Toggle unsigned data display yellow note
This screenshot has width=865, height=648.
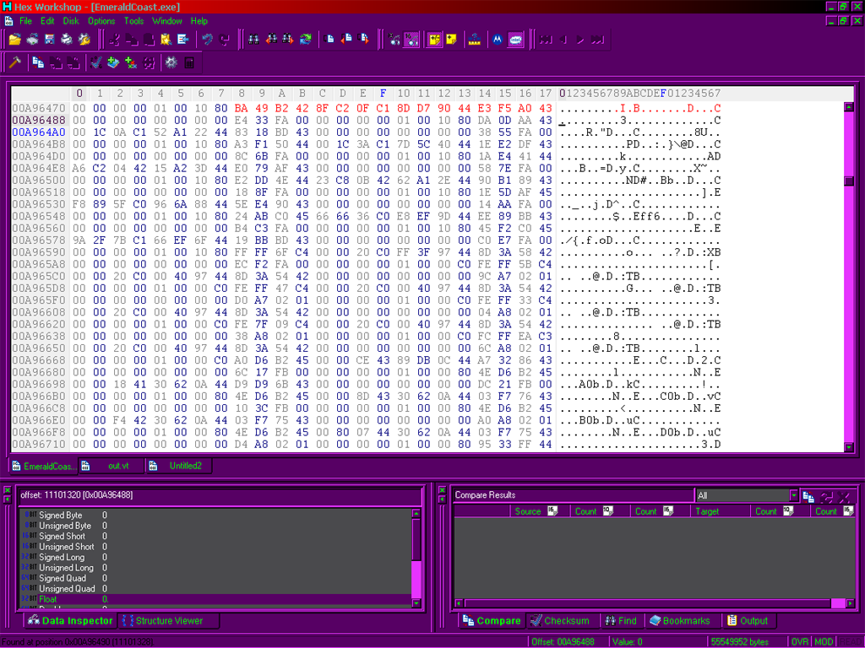[451, 39]
